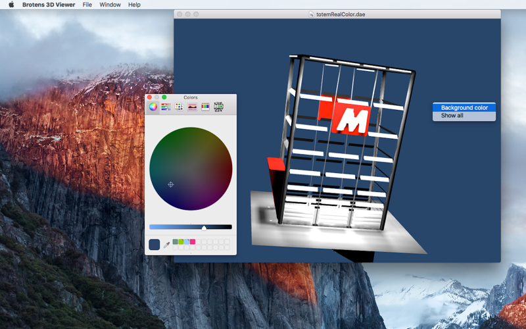Close the Colors panel
Image resolution: width=526 pixels, height=329 pixels.
150,97
